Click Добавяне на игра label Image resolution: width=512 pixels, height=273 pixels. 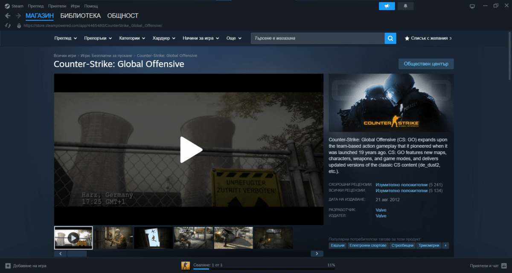point(30,266)
